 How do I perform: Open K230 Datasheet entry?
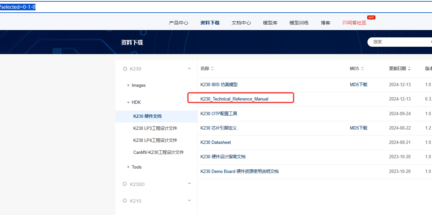point(216,142)
